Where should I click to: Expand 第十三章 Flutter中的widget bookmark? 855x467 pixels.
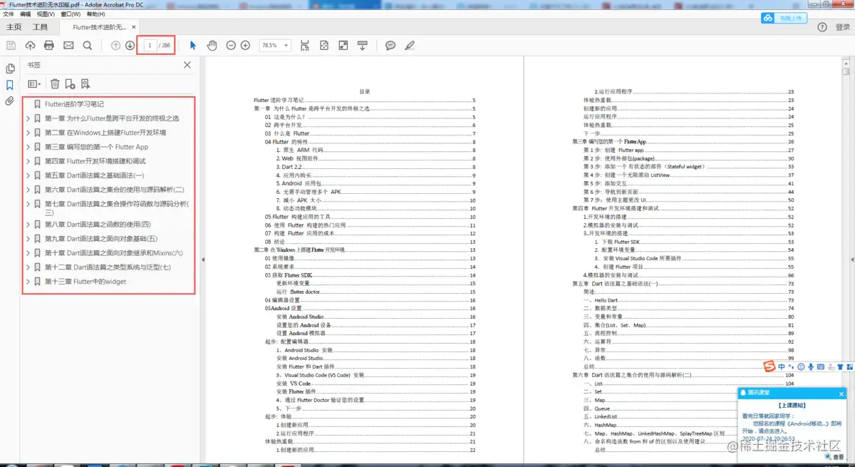point(28,282)
